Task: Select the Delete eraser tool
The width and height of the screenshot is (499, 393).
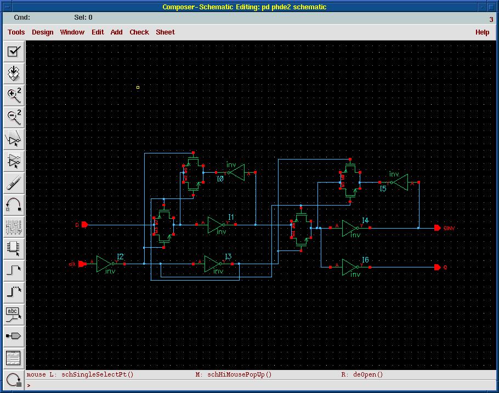Action: (13, 183)
